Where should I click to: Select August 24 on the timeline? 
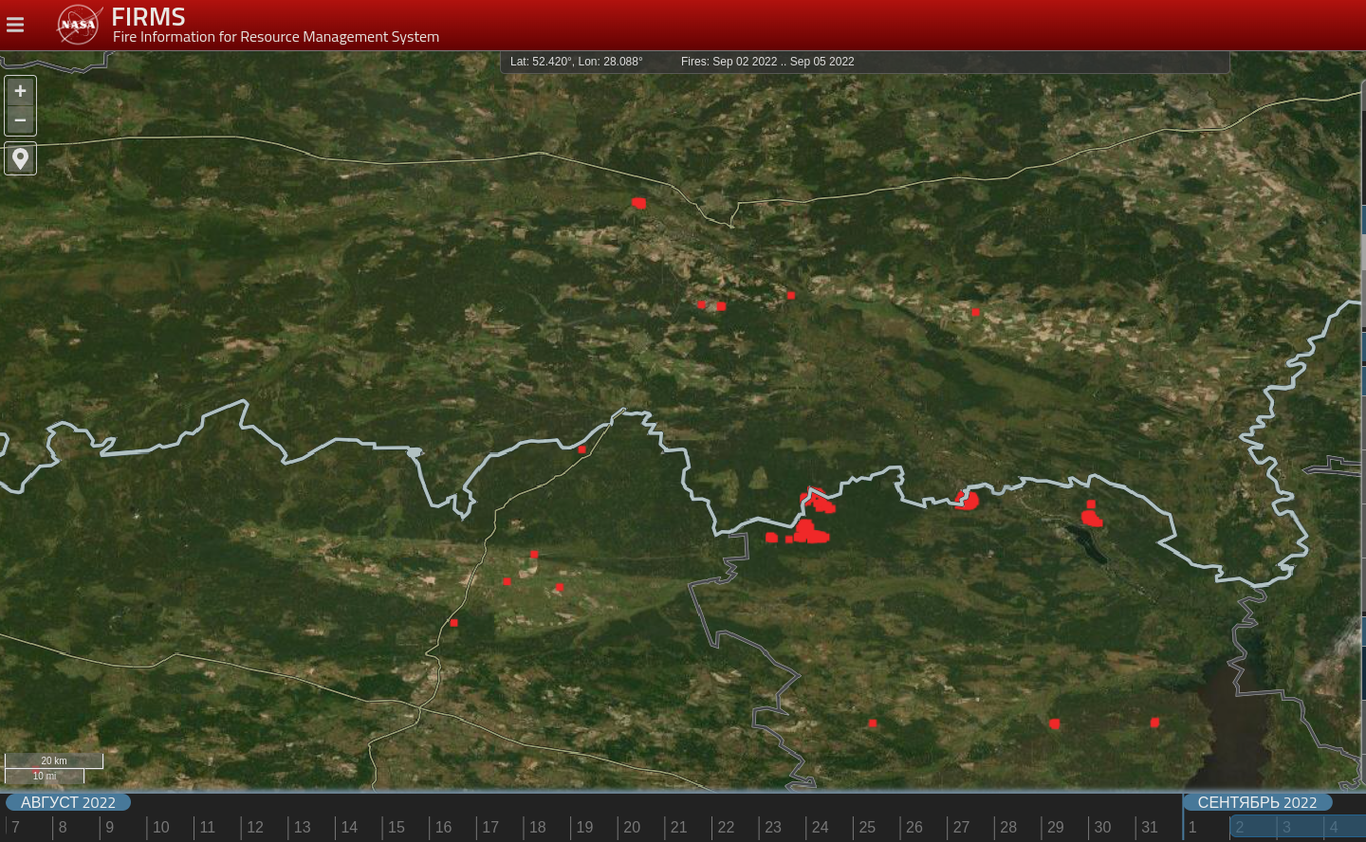pos(820,827)
